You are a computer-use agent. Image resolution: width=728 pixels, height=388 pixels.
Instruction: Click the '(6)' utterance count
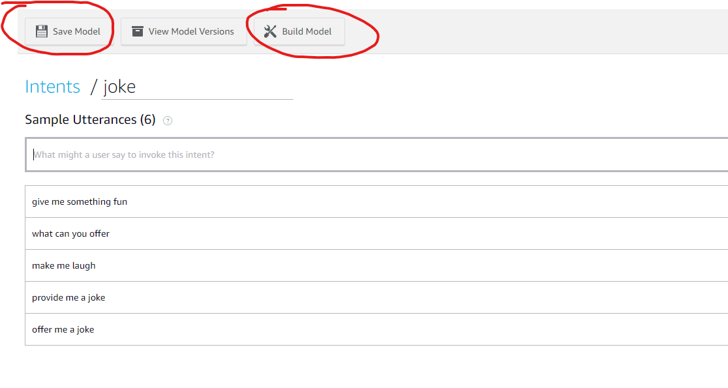(148, 119)
